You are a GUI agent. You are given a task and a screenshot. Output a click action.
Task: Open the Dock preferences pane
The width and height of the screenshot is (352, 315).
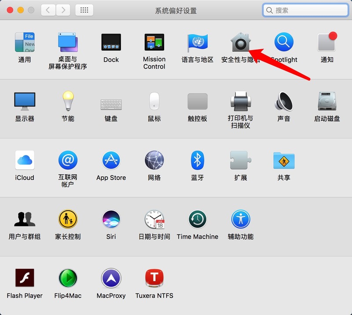coord(111,42)
